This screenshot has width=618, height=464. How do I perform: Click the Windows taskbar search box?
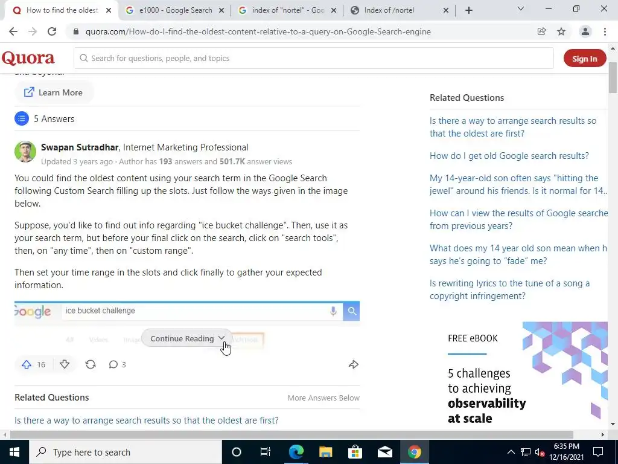[x=126, y=452]
